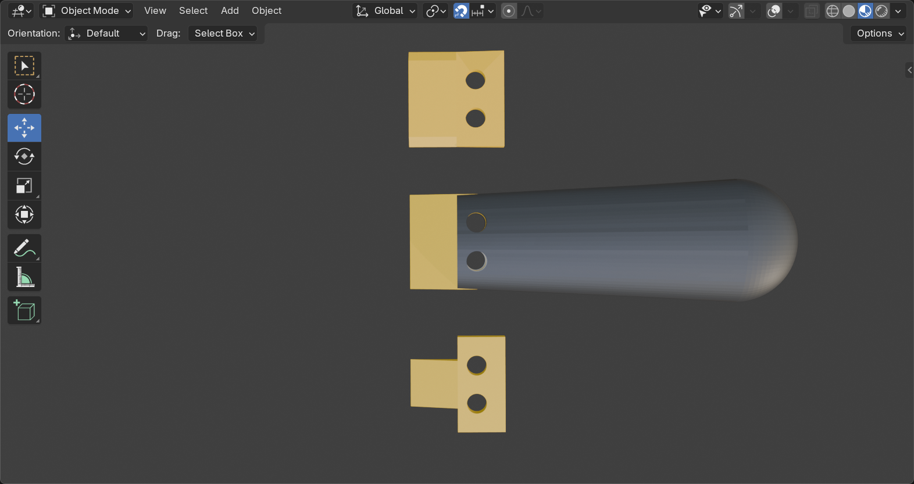The width and height of the screenshot is (914, 484).
Task: Toggle proportional editing
Action: tap(509, 10)
